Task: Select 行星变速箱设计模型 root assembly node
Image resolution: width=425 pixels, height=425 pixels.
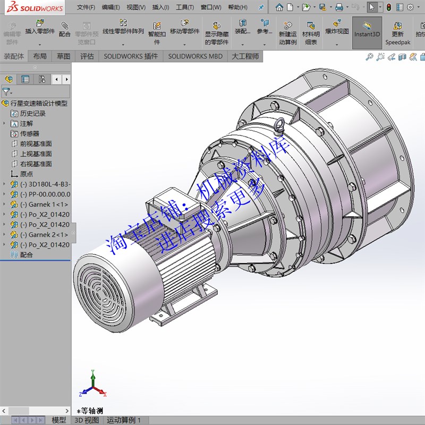Action: [x=35, y=103]
